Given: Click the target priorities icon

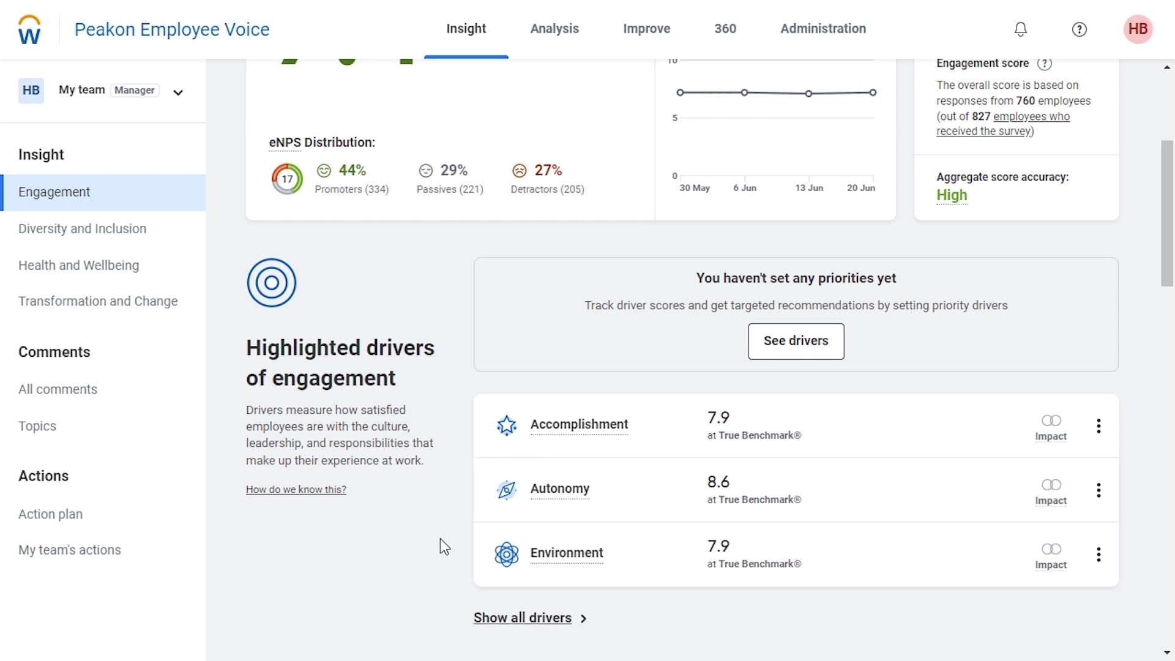Looking at the screenshot, I should pyautogui.click(x=271, y=283).
